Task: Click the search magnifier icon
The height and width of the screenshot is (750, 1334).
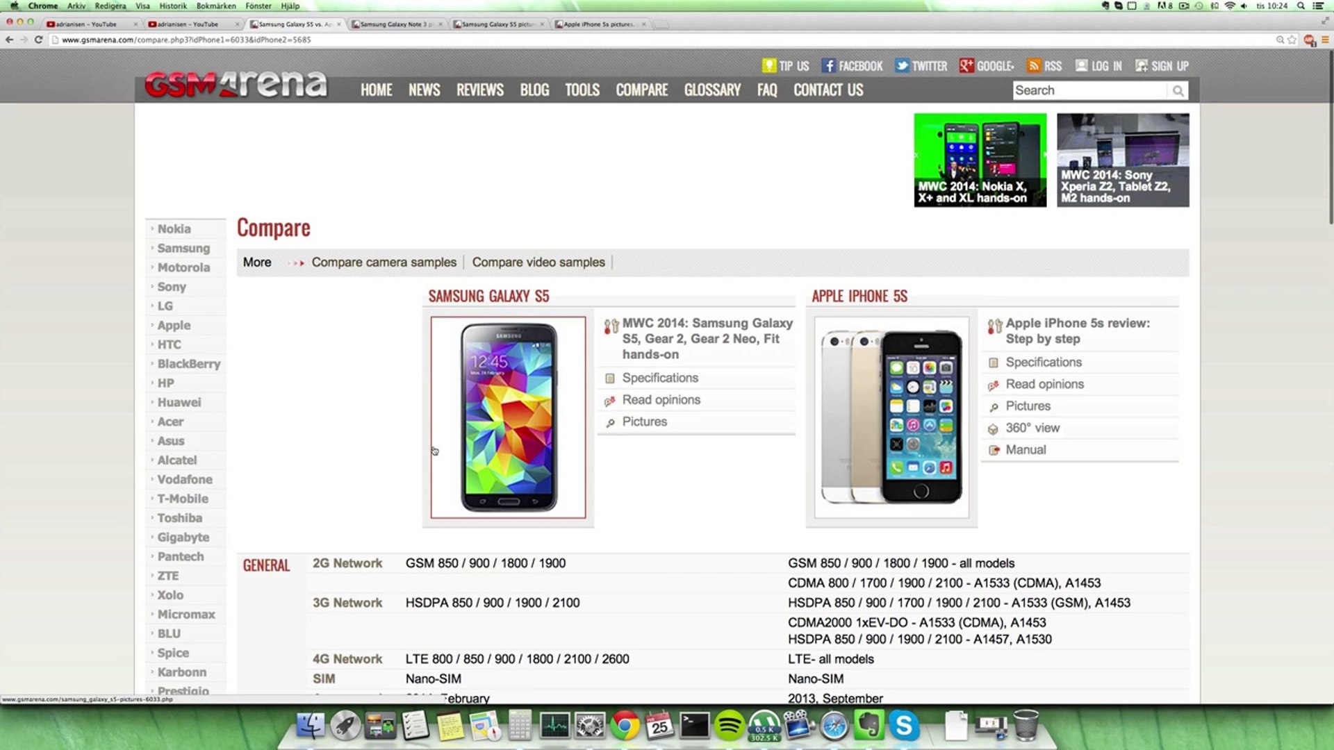Action: 1178,91
